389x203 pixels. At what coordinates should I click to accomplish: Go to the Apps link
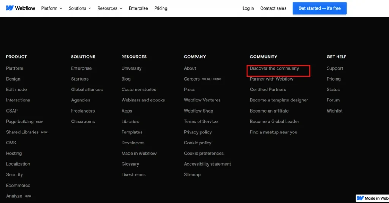point(127,111)
